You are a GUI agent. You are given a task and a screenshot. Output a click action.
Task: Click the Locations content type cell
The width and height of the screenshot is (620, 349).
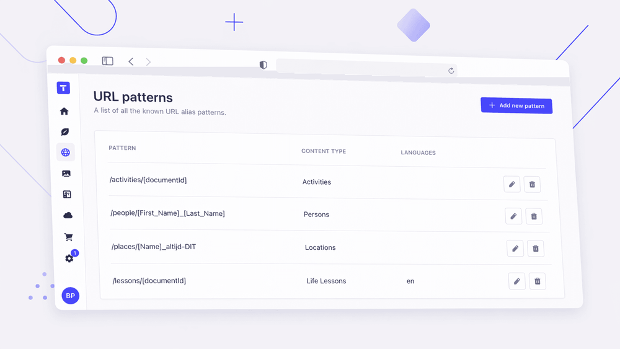[x=321, y=247]
